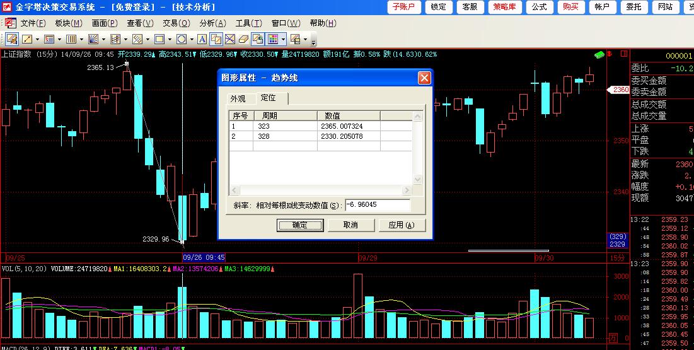This screenshot has height=350, width=694.
Task: Toggle the overlapping squares copy-drawing tool
Action: (x=216, y=39)
